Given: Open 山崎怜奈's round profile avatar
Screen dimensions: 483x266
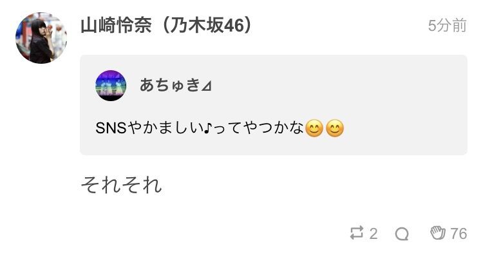Looking at the screenshot, I should coord(41,38).
